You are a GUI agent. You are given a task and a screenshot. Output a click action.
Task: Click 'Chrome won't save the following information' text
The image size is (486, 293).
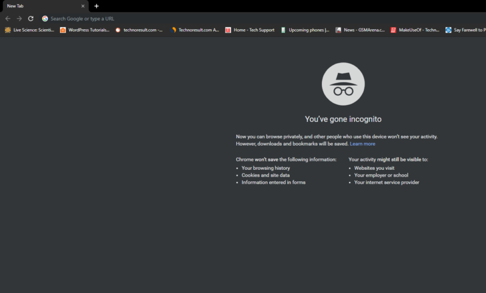pos(286,160)
